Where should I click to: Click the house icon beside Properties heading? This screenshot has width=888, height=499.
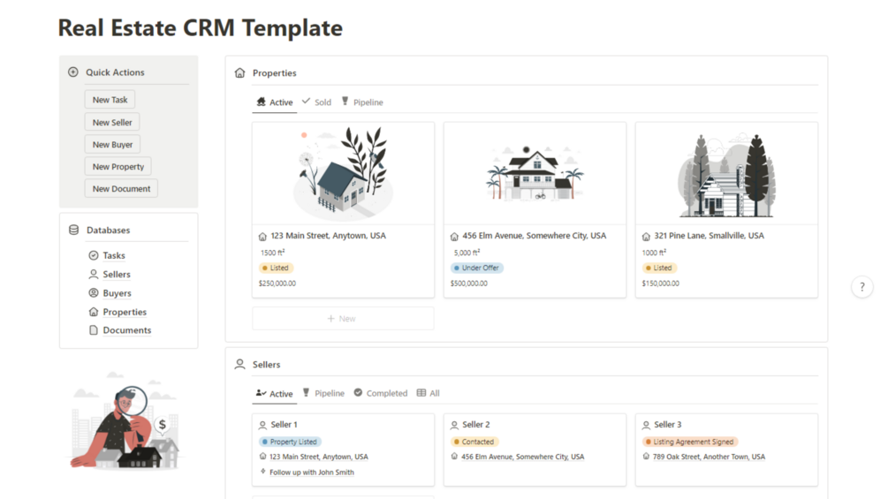point(239,73)
